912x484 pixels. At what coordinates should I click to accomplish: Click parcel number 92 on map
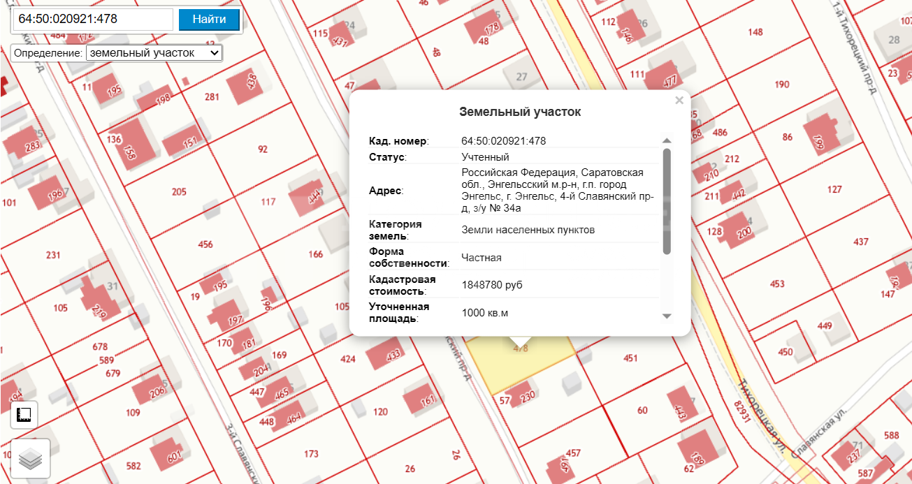pyautogui.click(x=263, y=149)
